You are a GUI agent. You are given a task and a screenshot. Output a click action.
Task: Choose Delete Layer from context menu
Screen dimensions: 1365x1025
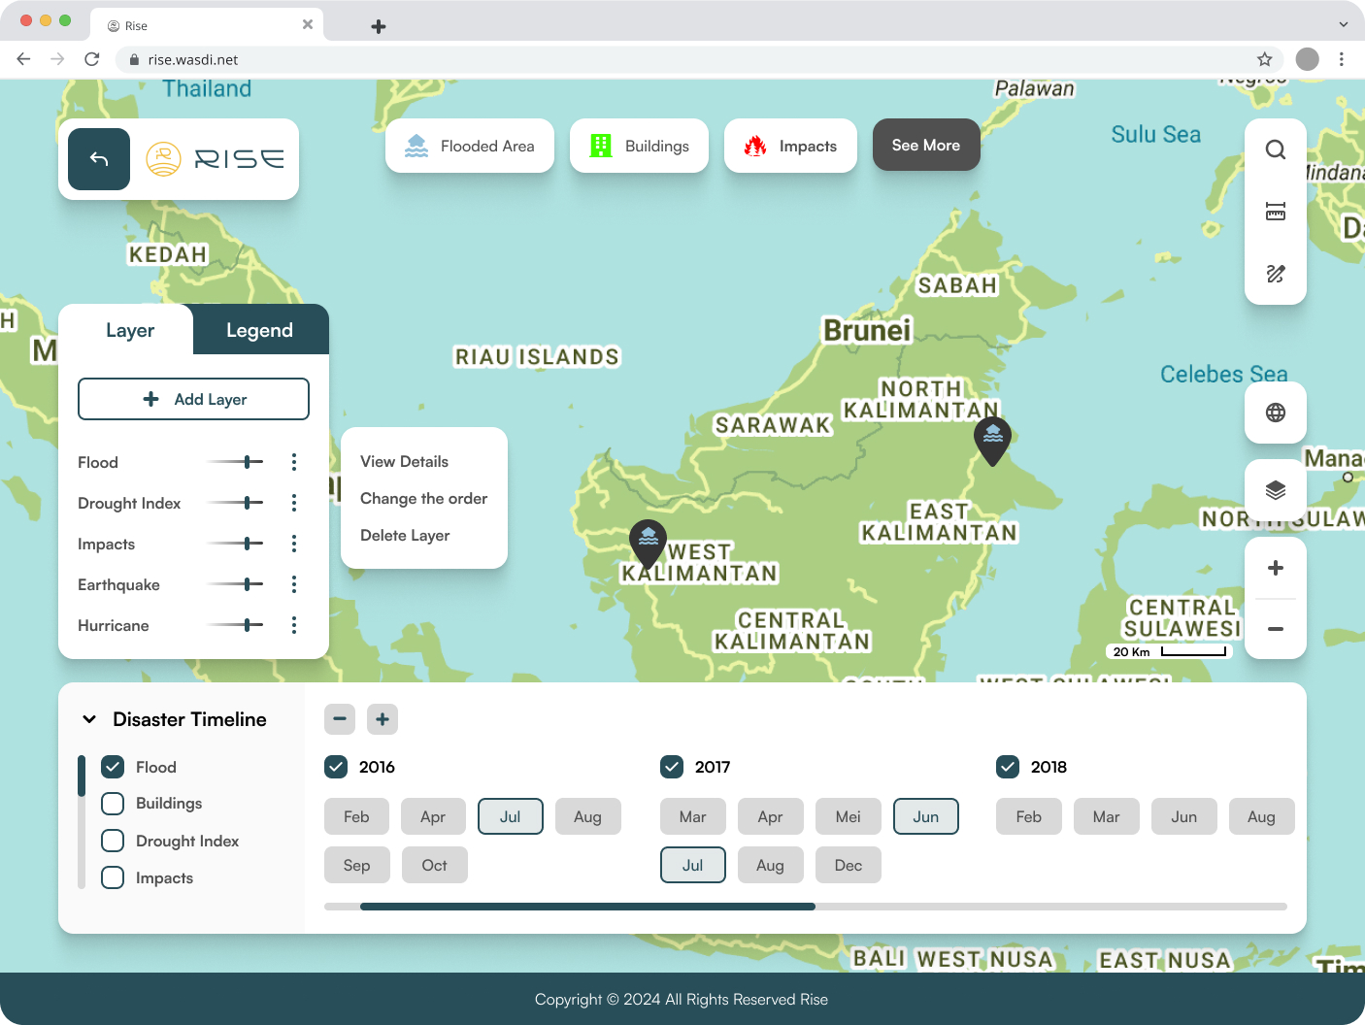pos(405,536)
